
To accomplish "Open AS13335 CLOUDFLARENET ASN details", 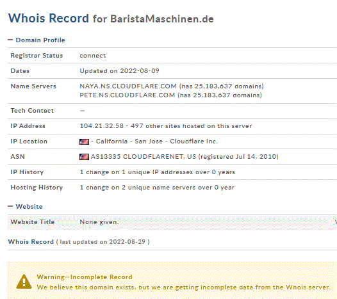I will point(144,157).
